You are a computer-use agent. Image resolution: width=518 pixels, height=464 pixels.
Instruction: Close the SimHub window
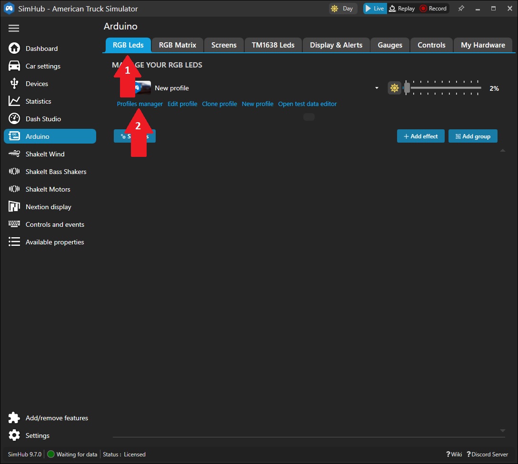pos(510,9)
